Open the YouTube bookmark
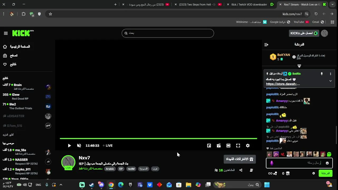Image resolution: width=338 pixels, height=190 pixels. pos(301,22)
